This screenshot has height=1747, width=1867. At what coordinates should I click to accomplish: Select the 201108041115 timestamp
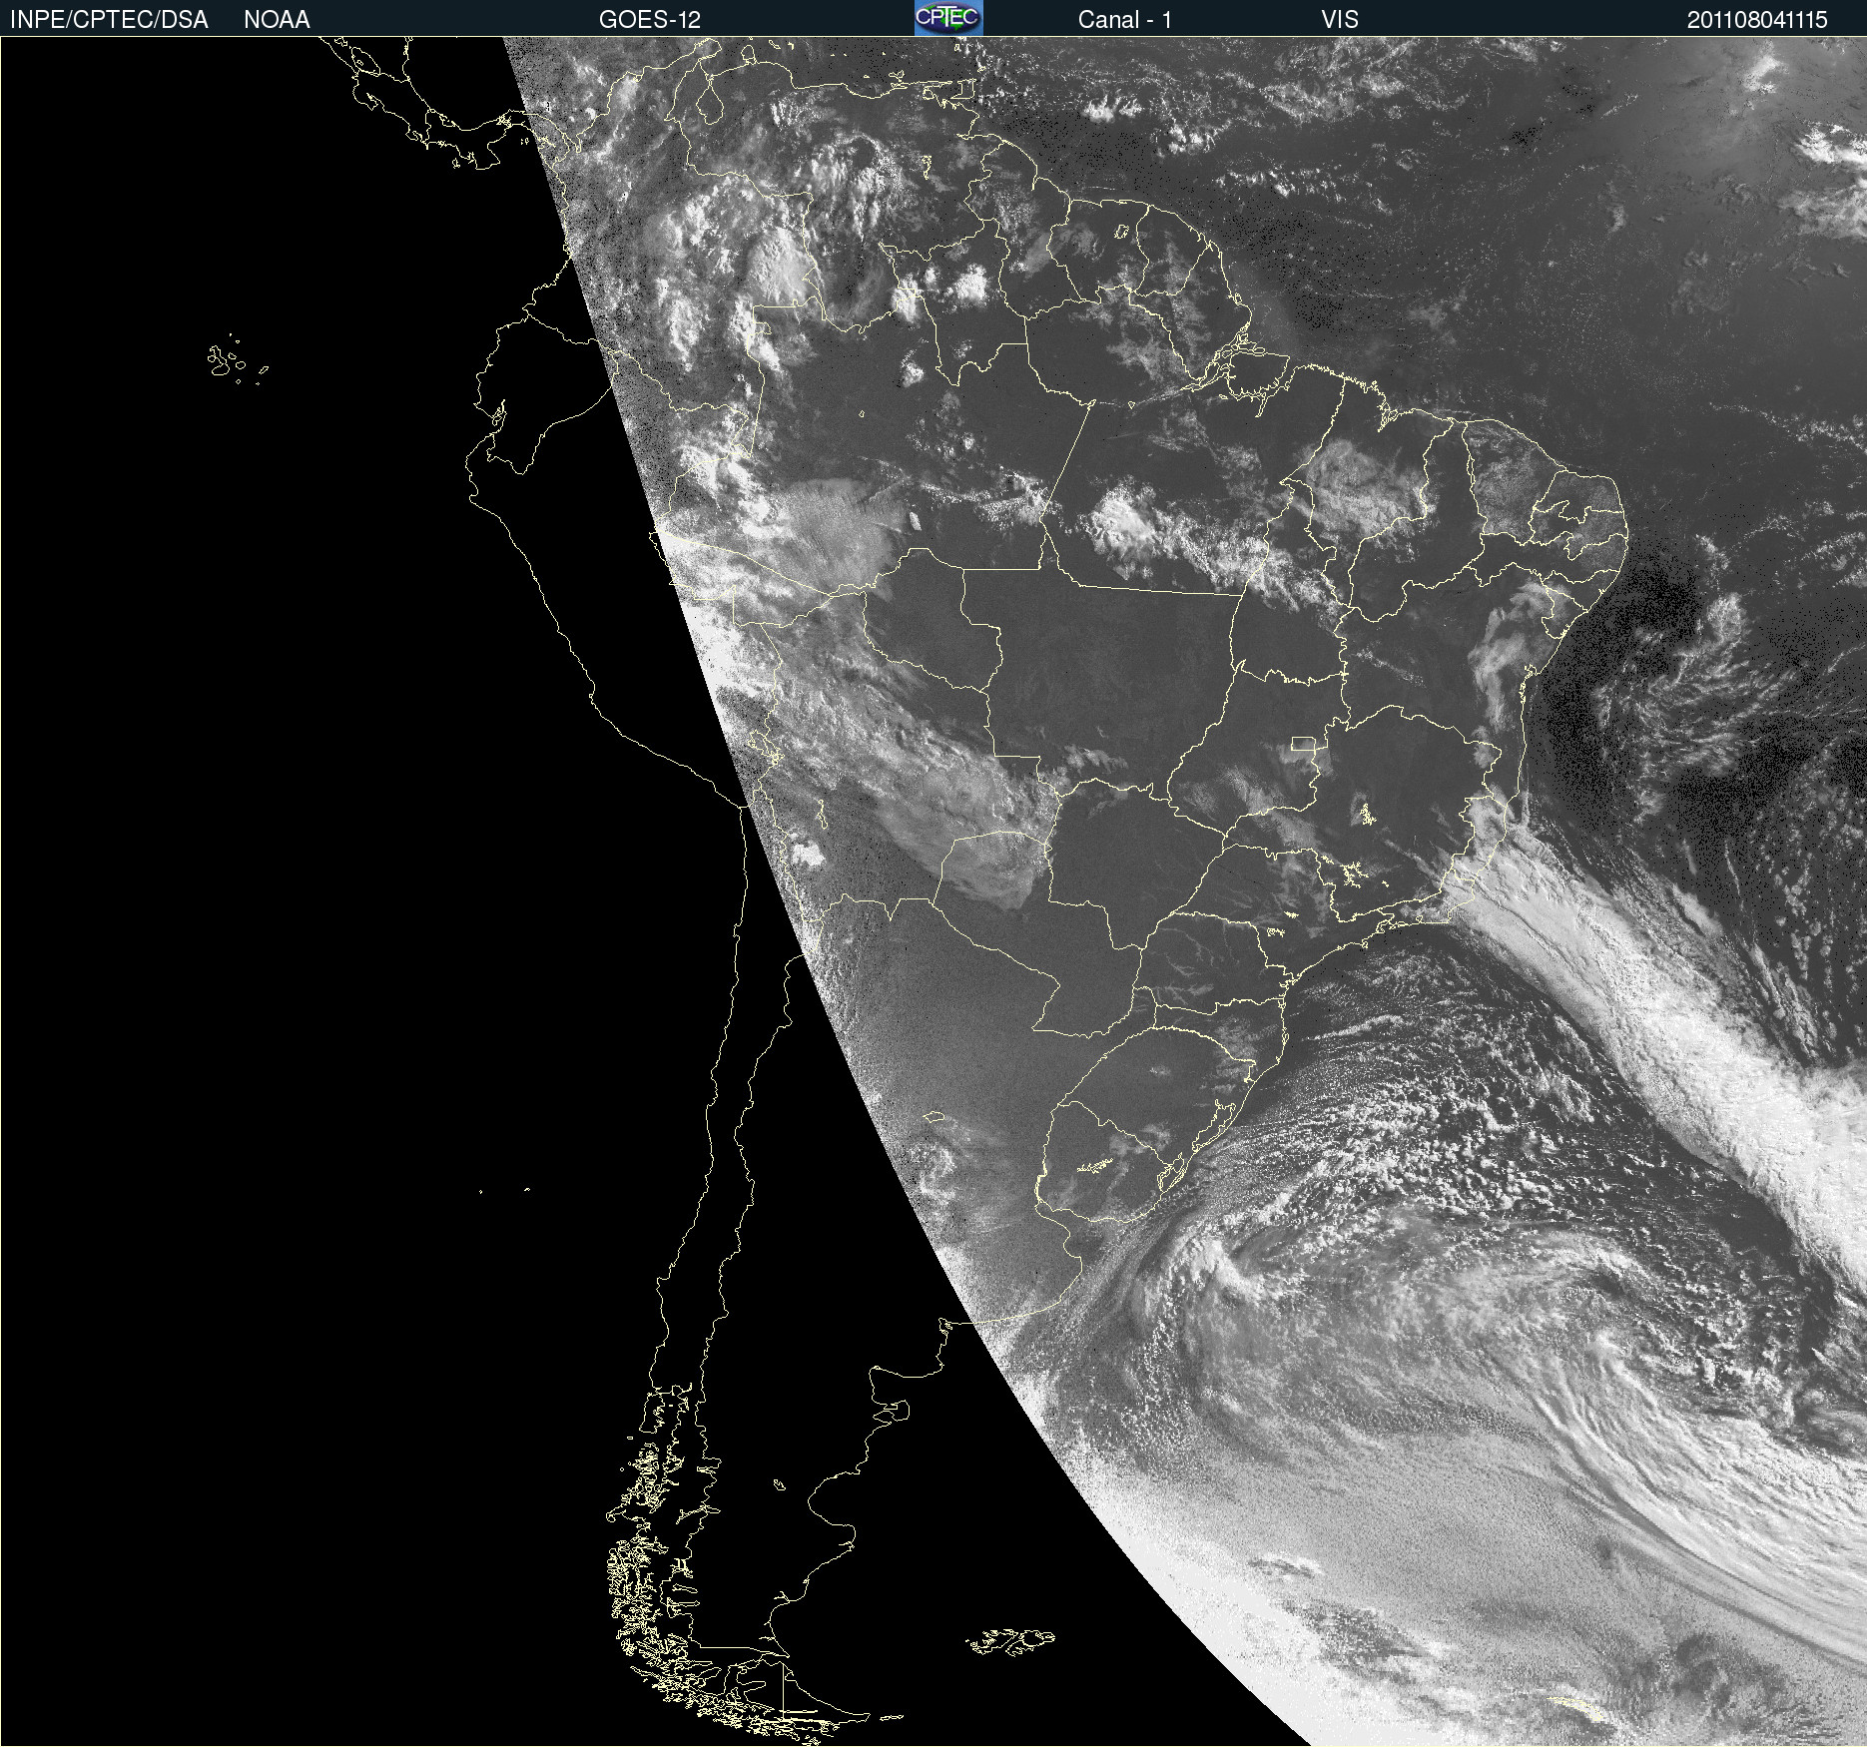[1757, 20]
